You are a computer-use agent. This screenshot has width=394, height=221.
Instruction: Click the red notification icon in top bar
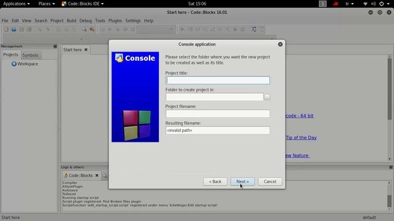point(336,4)
